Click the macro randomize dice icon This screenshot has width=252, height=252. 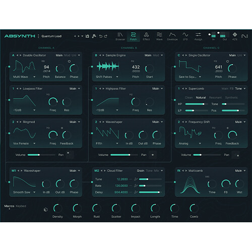coord(45,210)
